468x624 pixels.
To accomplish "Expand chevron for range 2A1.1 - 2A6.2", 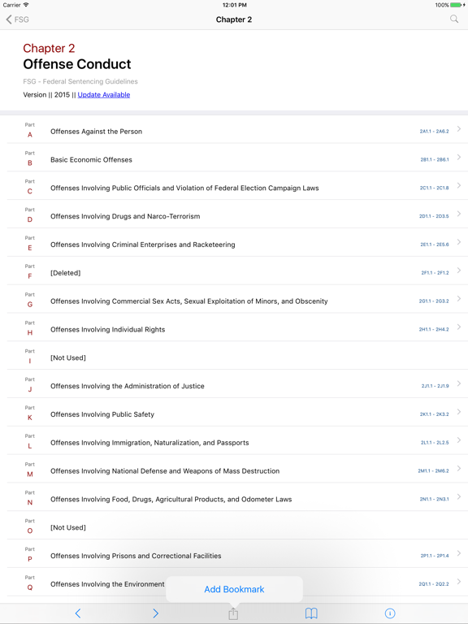I will (459, 128).
